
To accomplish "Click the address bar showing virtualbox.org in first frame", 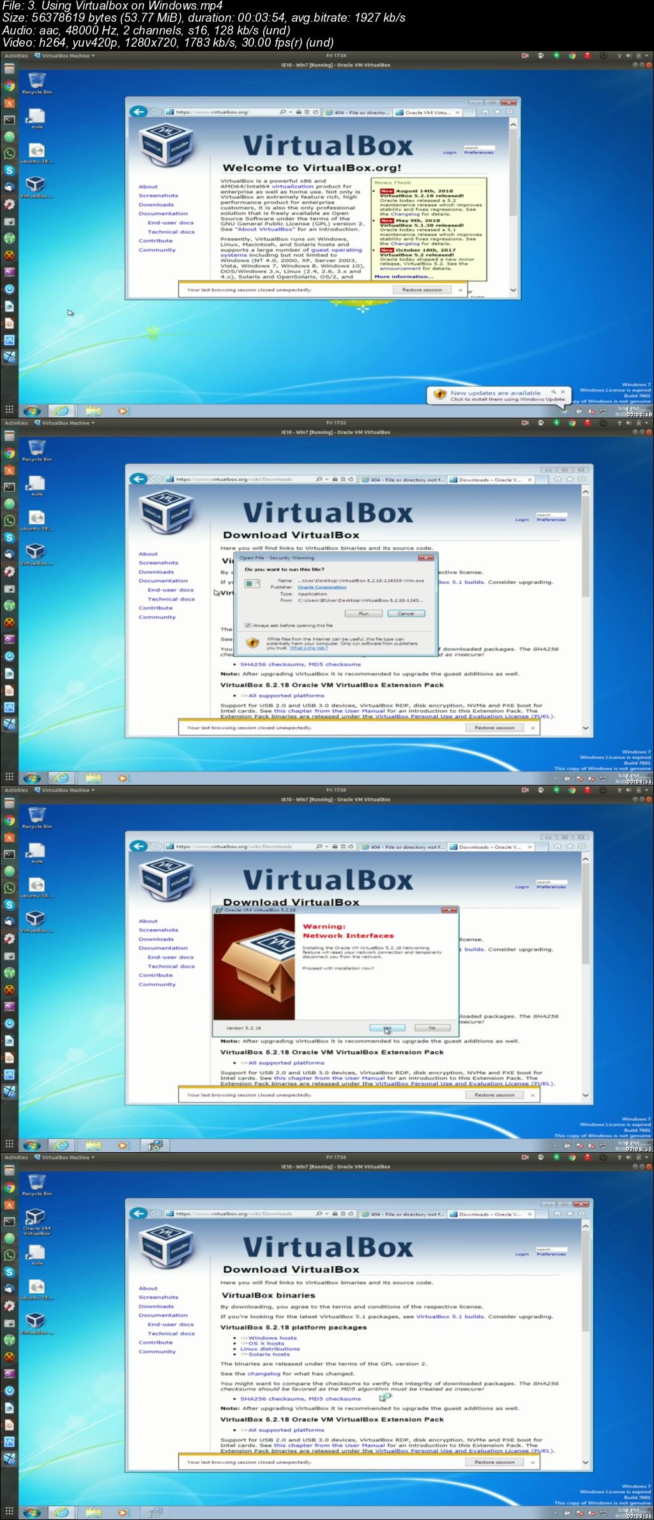I will click(x=220, y=112).
